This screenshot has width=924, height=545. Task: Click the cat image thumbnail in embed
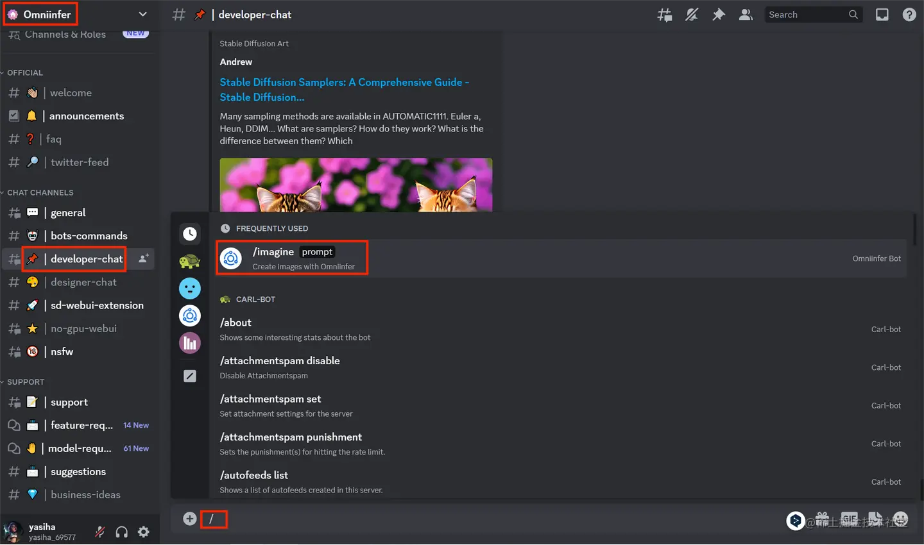coord(356,185)
